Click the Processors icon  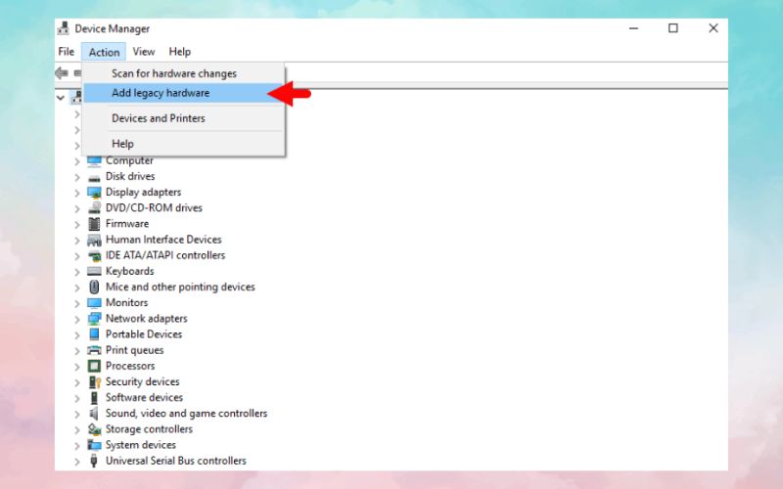pos(94,366)
